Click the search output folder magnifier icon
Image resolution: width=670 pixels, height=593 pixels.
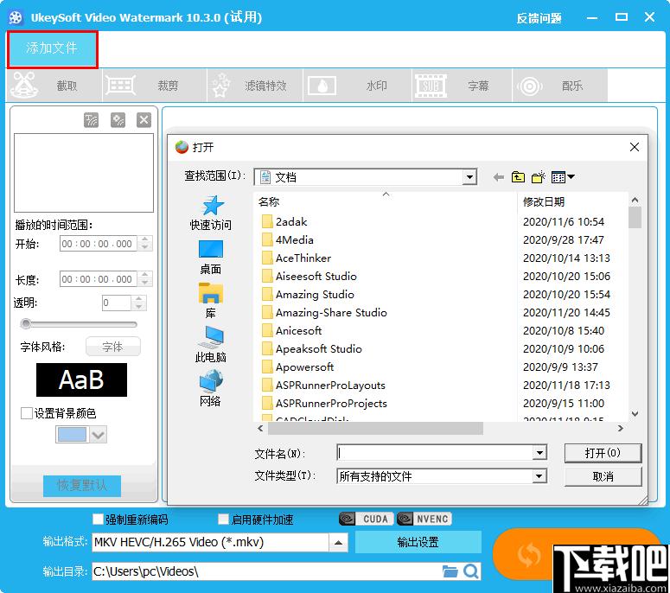tap(471, 571)
